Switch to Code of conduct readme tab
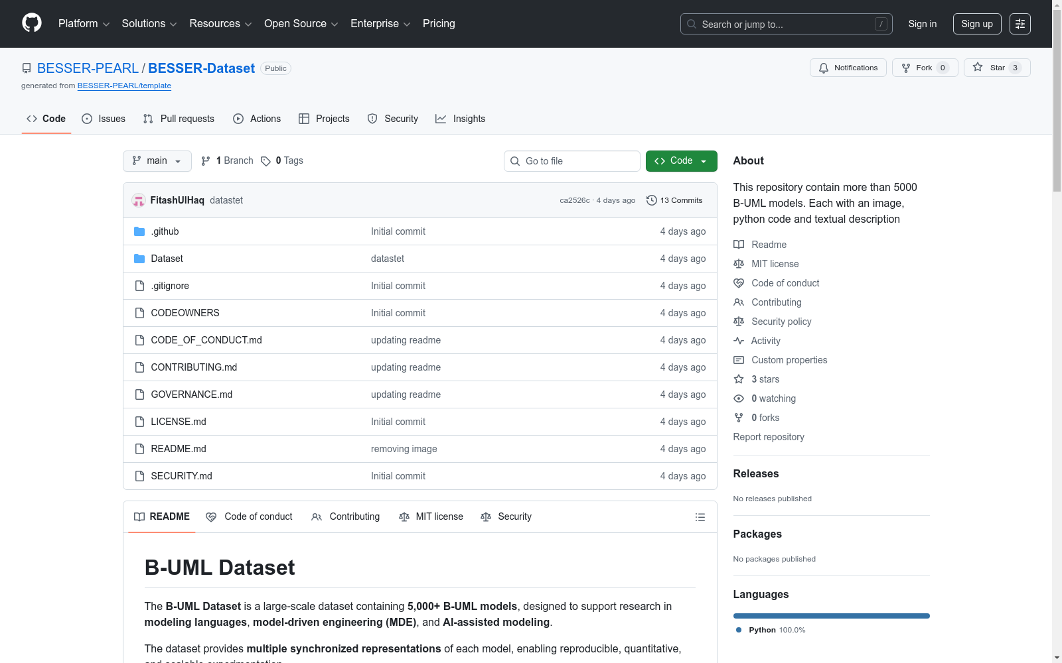Screen dimensions: 1062x663 [x=249, y=517]
